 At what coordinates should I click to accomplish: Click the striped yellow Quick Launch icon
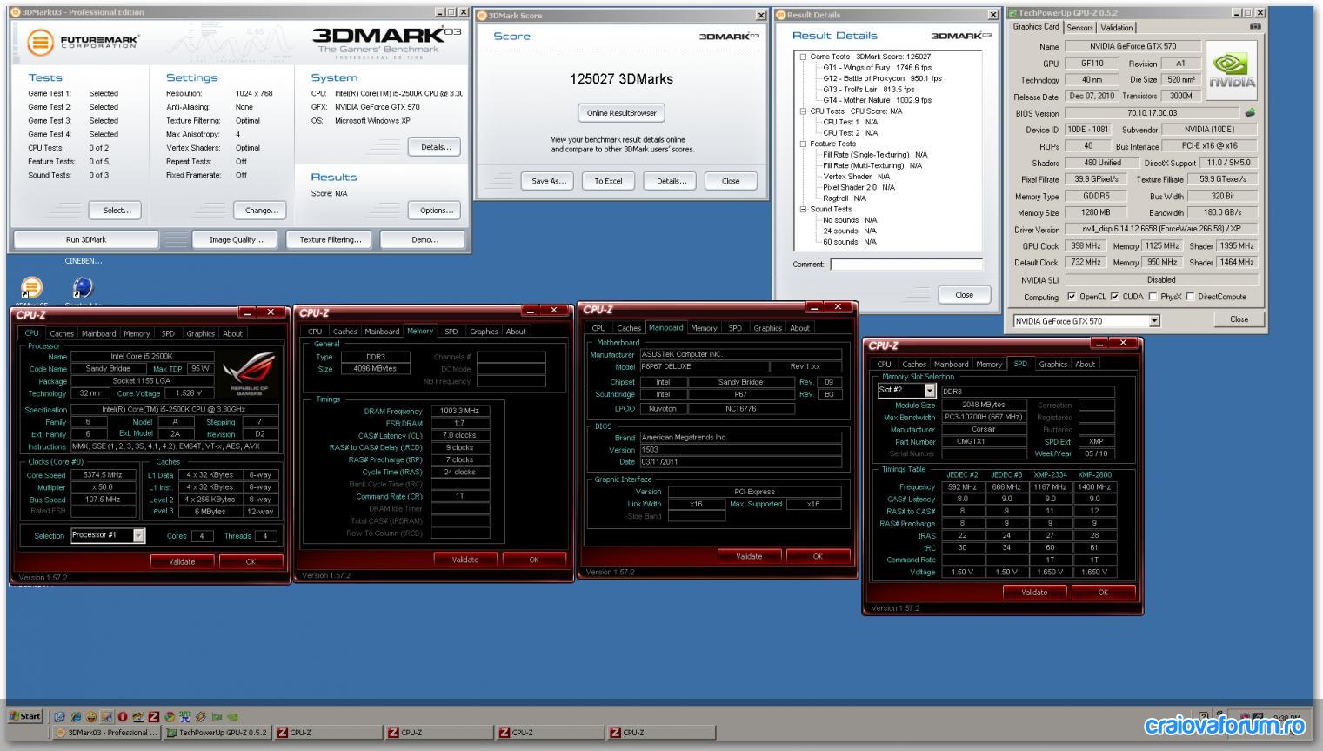tap(201, 717)
